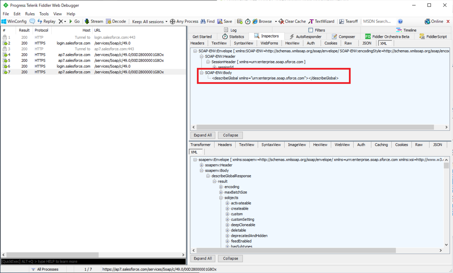Viewport: 453px width, 273px height.
Task: Expand the soapenv:Header node in response
Action: 201,165
